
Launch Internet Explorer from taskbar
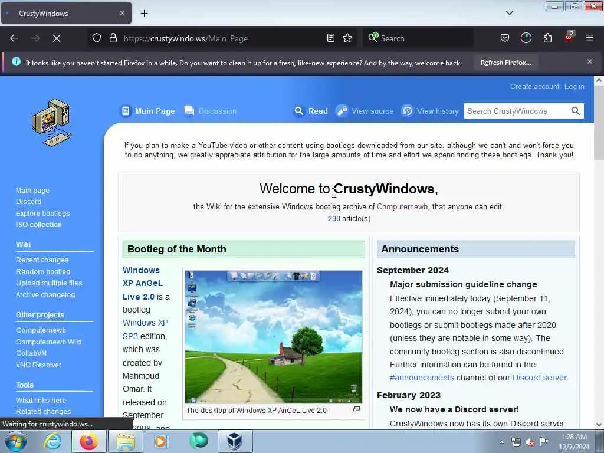(52, 441)
